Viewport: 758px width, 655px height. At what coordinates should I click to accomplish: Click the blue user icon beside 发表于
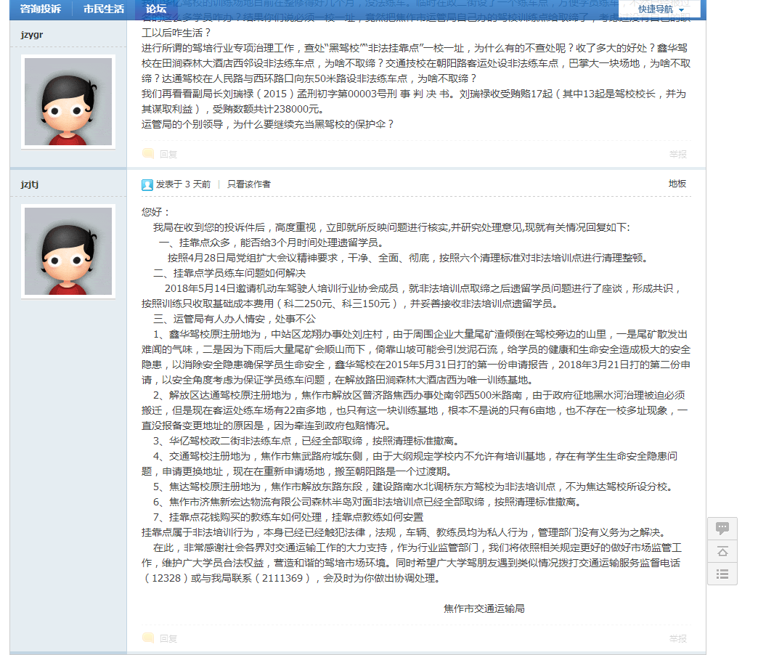click(147, 184)
